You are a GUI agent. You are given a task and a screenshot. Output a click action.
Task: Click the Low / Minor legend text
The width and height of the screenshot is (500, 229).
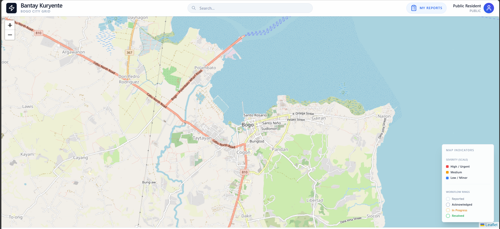click(x=459, y=178)
